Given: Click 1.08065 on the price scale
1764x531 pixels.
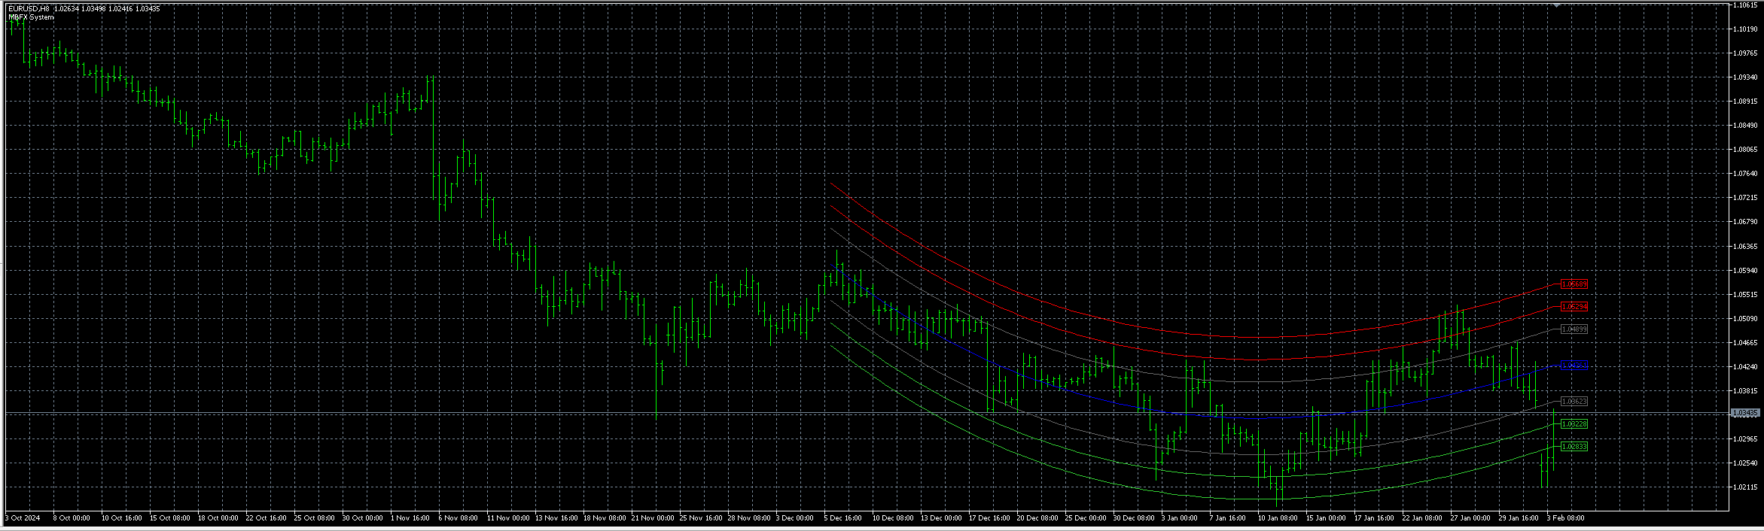Looking at the screenshot, I should (x=1745, y=150).
